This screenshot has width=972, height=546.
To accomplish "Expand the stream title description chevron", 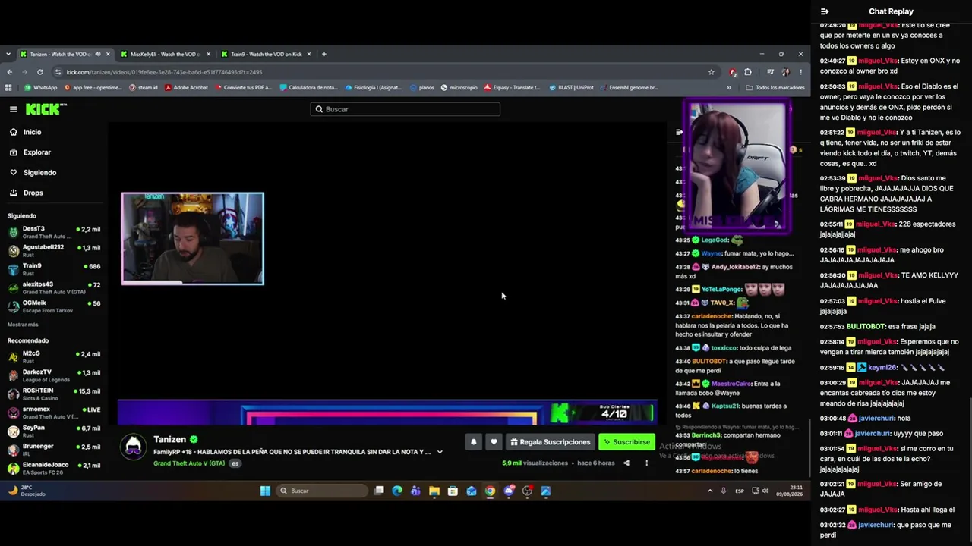I will tap(440, 452).
